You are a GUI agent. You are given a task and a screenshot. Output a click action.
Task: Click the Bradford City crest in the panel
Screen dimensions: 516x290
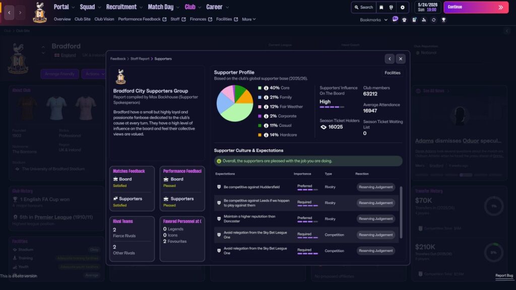point(120,78)
